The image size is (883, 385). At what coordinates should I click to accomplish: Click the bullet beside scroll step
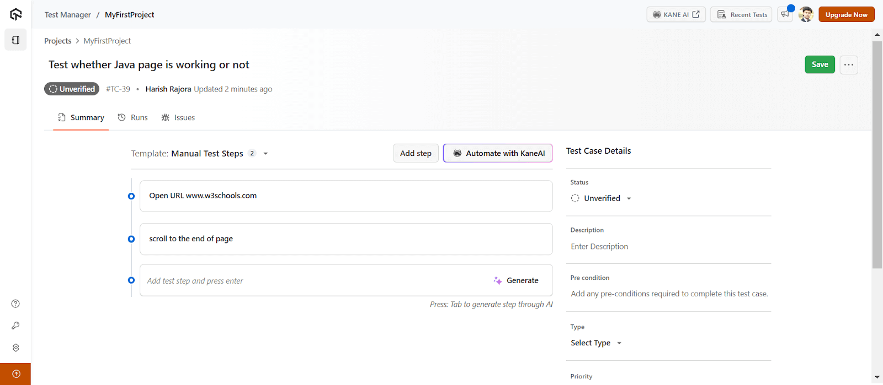coord(131,239)
